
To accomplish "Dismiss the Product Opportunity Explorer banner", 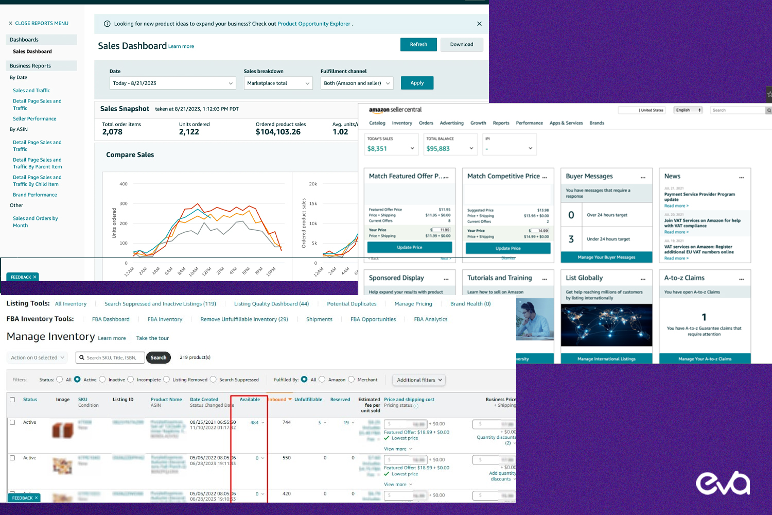I will point(479,24).
